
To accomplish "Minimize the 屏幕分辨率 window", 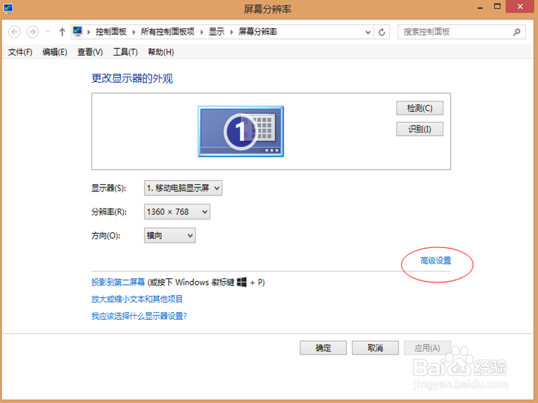I will pos(480,7).
